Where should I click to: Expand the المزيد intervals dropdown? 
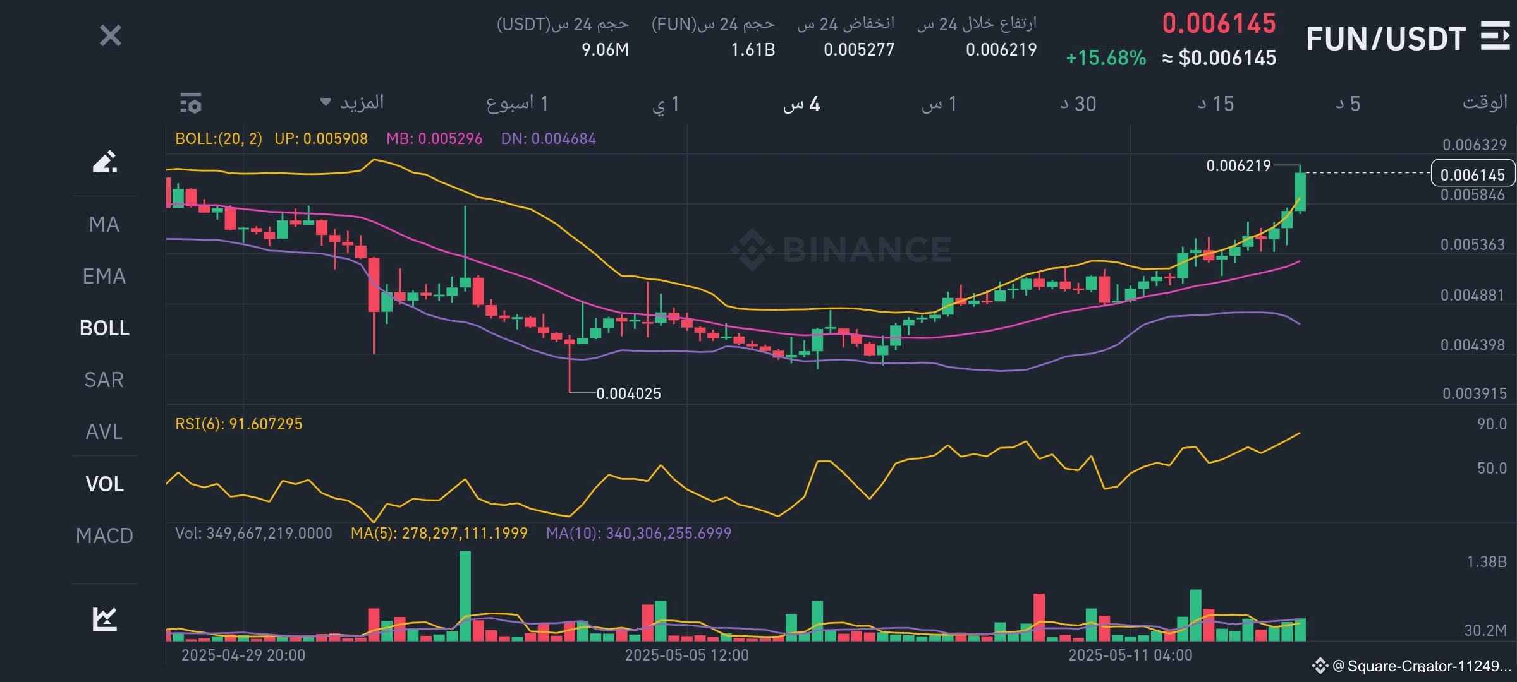point(352,102)
